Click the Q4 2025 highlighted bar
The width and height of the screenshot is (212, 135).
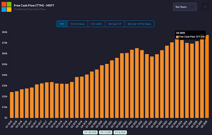click(207, 76)
